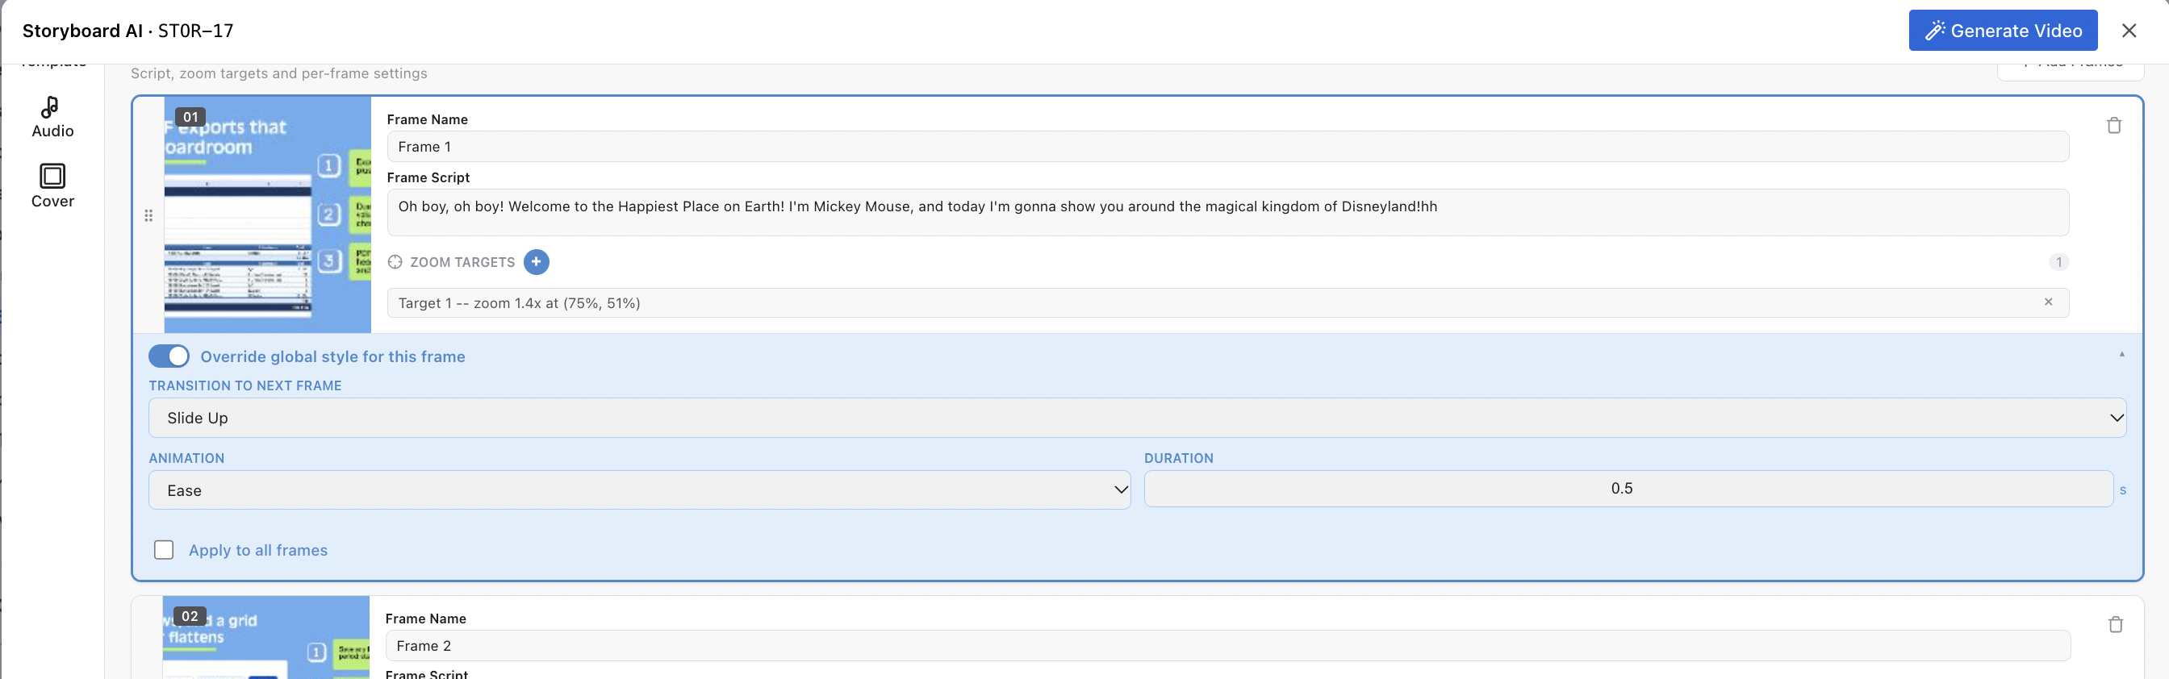
Task: Click the Override global style label text
Action: click(x=332, y=356)
